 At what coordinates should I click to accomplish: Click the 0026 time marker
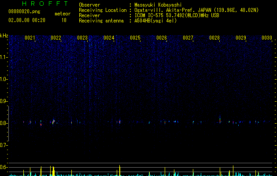(x=162, y=38)
